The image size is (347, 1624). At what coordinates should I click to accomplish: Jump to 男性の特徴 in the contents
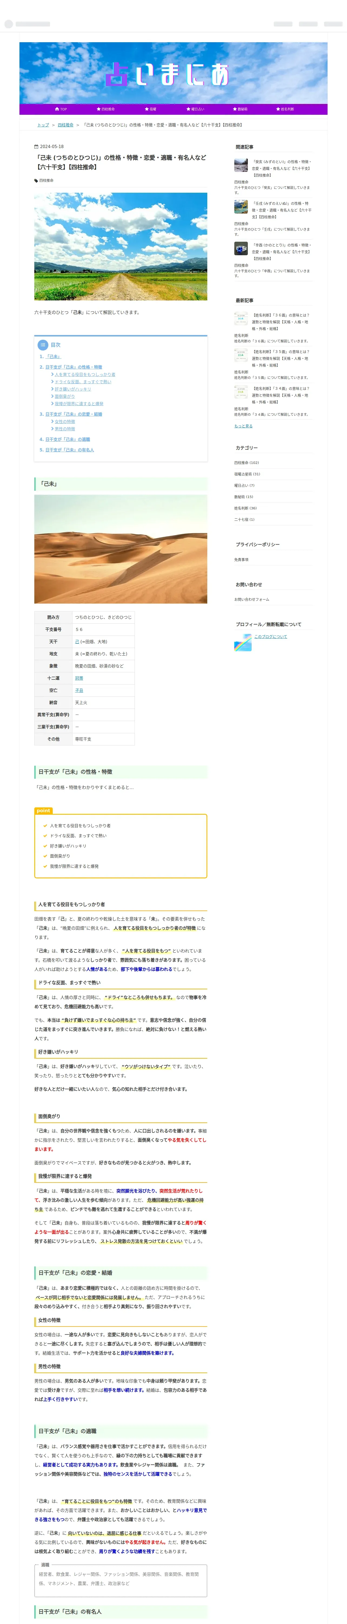64,429
